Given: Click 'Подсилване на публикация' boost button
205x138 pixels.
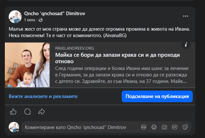Looking at the screenshot, I should [157, 96].
